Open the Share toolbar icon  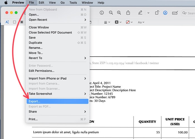[128, 13]
